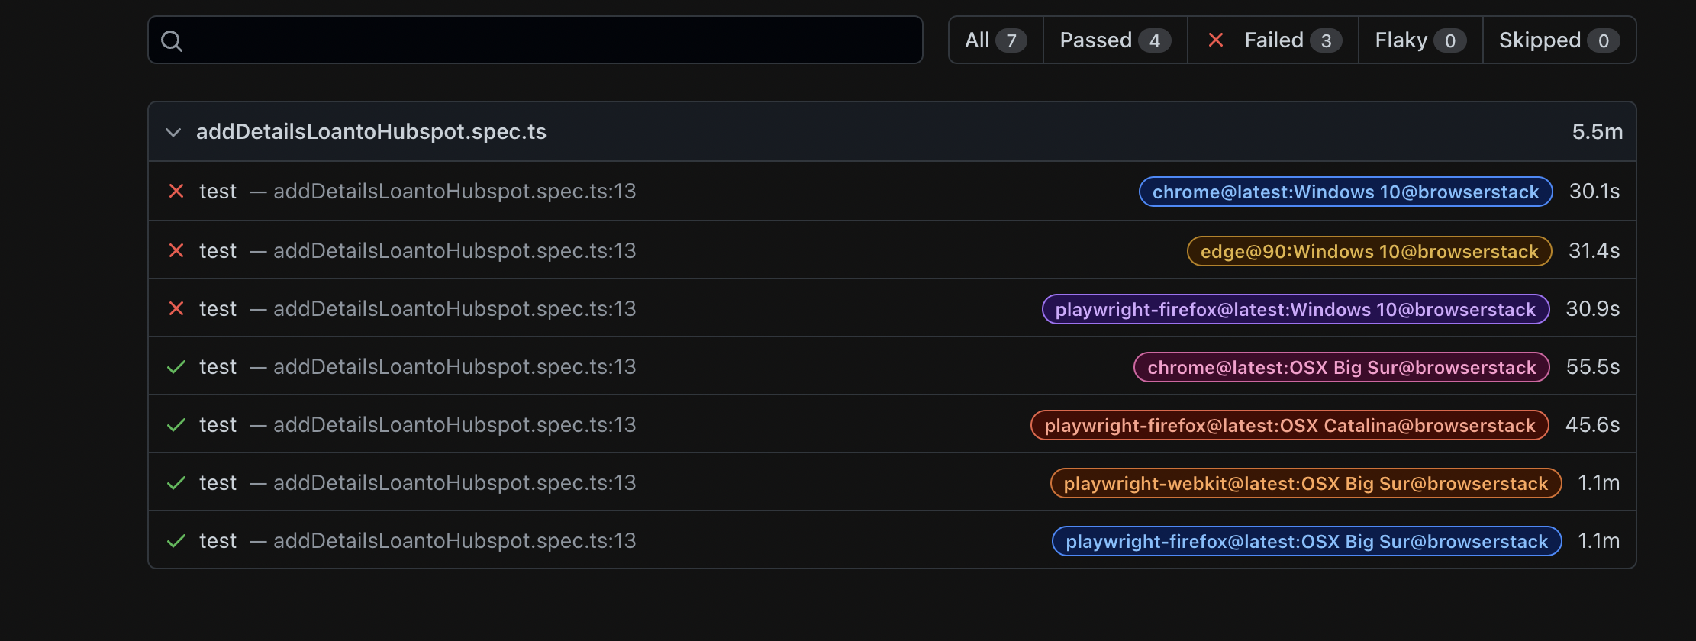Image resolution: width=1696 pixels, height=641 pixels.
Task: Click the playwright-webkit@latest:OSX Big Sur tag
Action: pyautogui.click(x=1305, y=483)
